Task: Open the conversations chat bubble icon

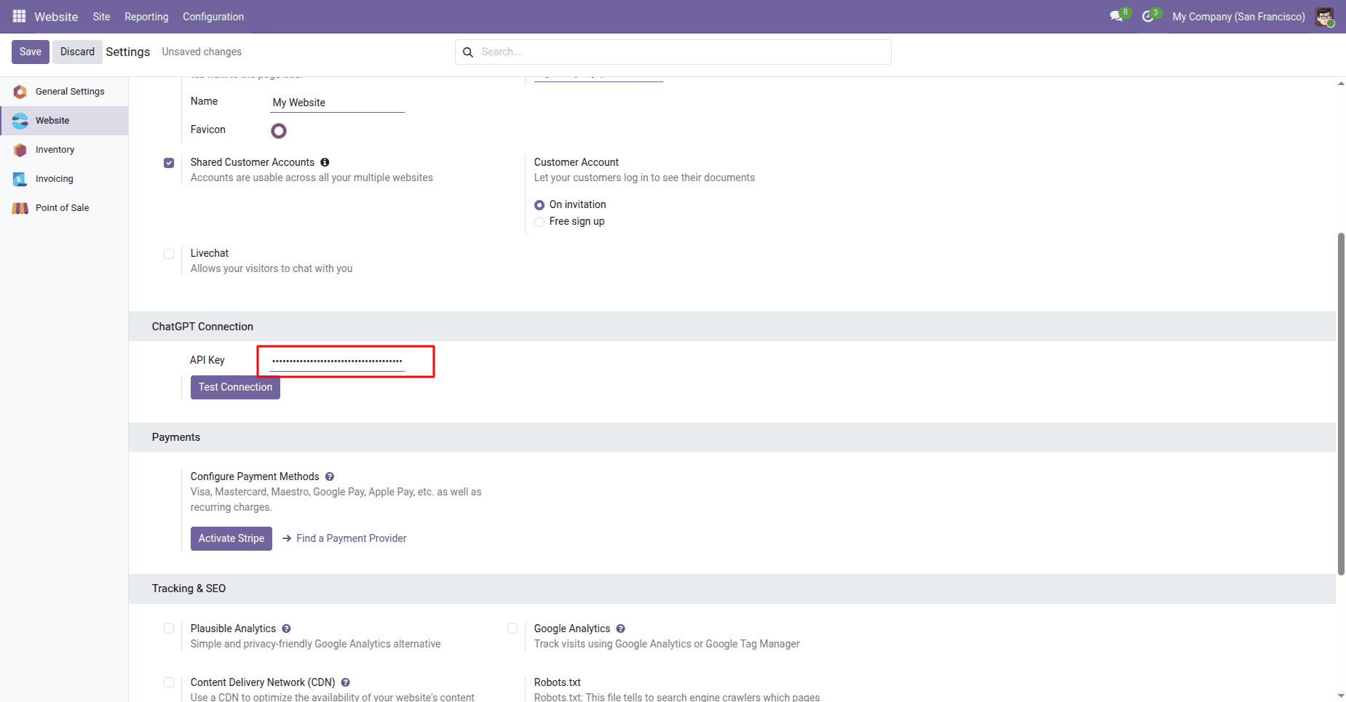Action: pos(1117,16)
